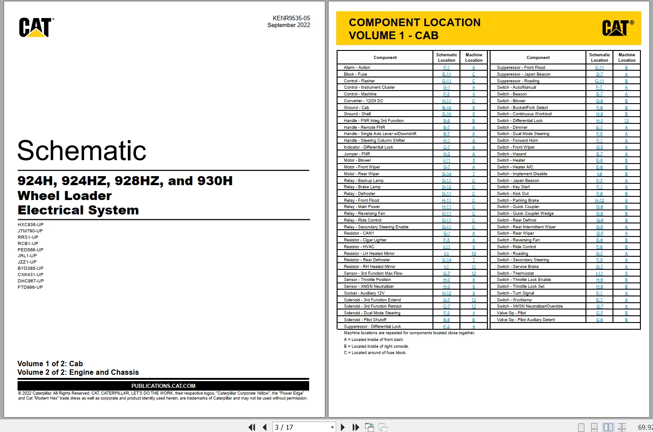Select the text 'Switch - Key Start'
This screenshot has width=653, height=432.
[x=513, y=187]
